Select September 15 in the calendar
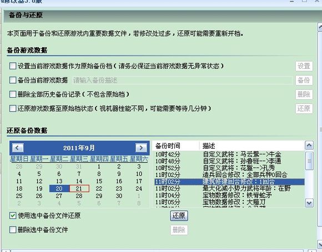The image size is (322, 252). click(x=99, y=181)
